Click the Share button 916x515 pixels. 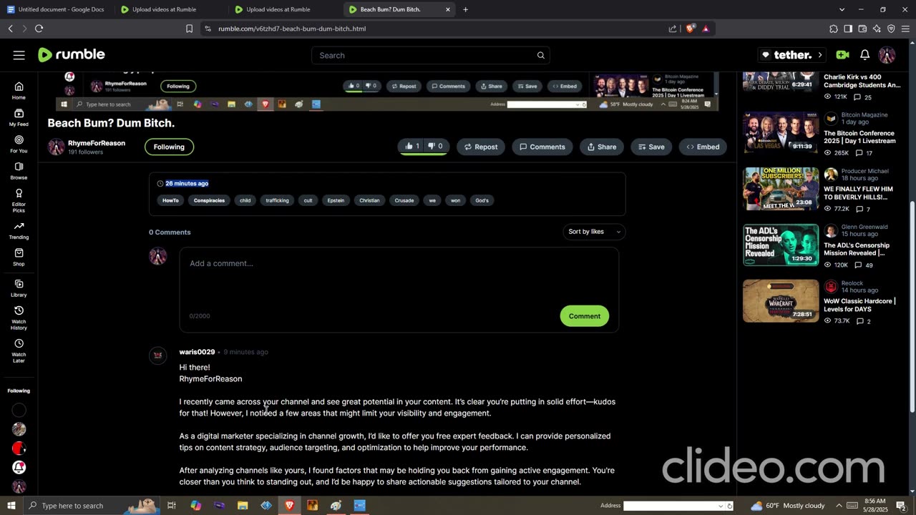pos(602,147)
